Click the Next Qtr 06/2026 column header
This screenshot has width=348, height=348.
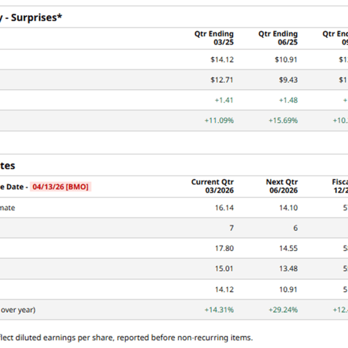pyautogui.click(x=282, y=186)
